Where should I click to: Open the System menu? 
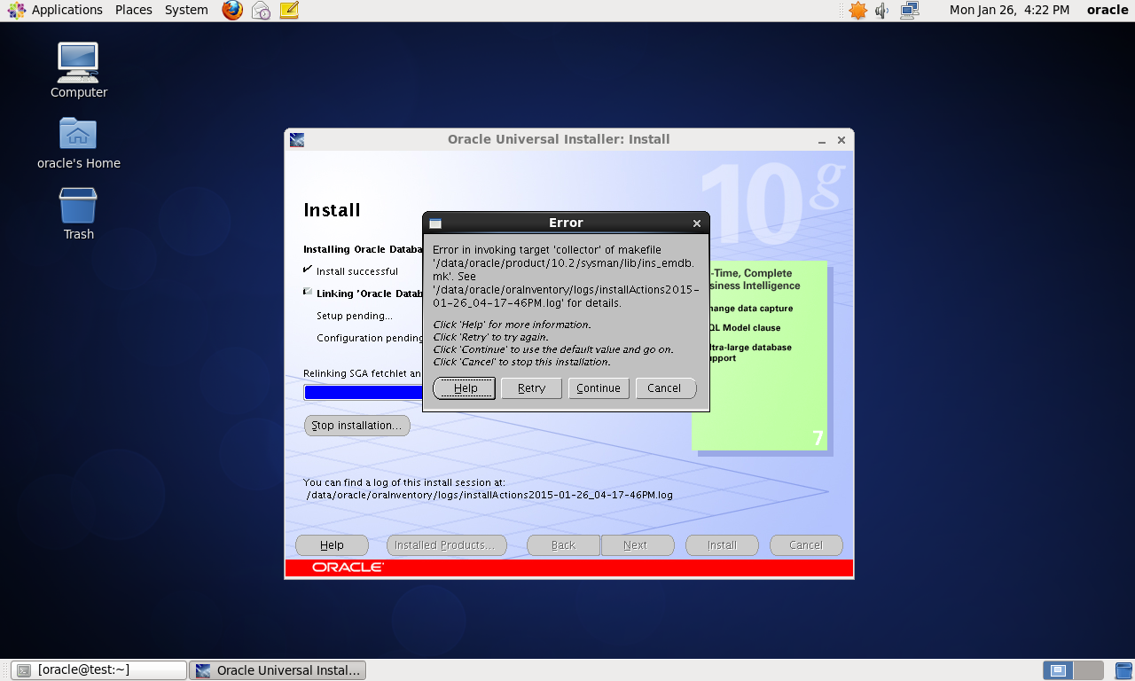click(186, 10)
